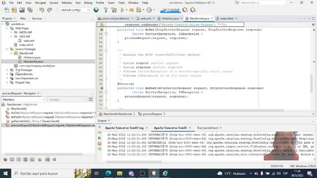
Task: Toggle first filter icon in Navigator bottom bar
Action: pyautogui.click(x=5, y=160)
